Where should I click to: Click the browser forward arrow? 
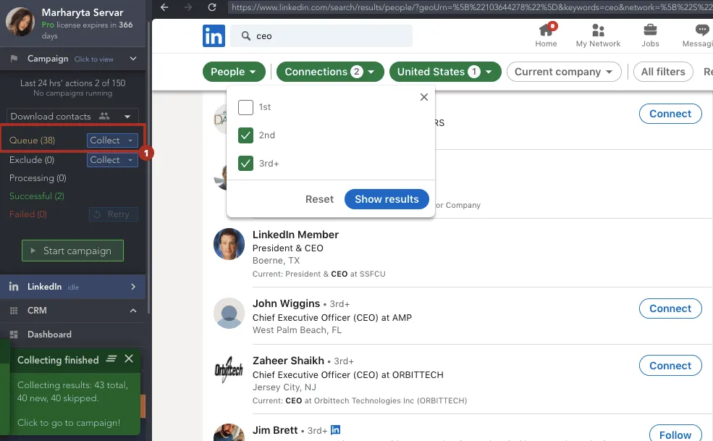click(x=187, y=7)
